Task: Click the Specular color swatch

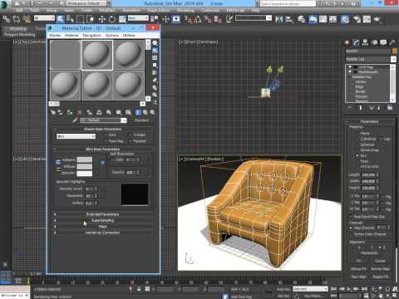Action: click(x=85, y=174)
